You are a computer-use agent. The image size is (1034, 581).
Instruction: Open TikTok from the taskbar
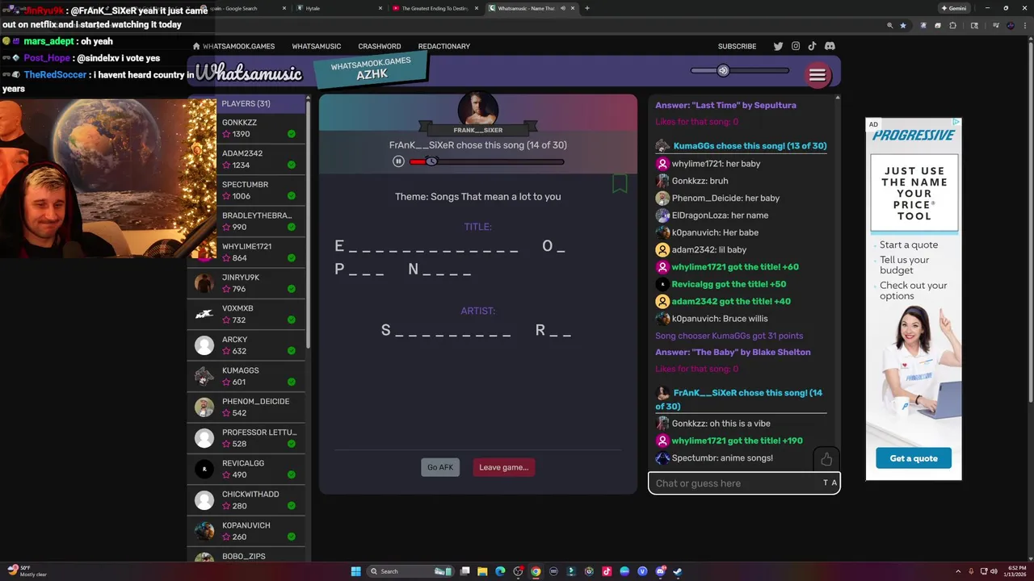607,571
